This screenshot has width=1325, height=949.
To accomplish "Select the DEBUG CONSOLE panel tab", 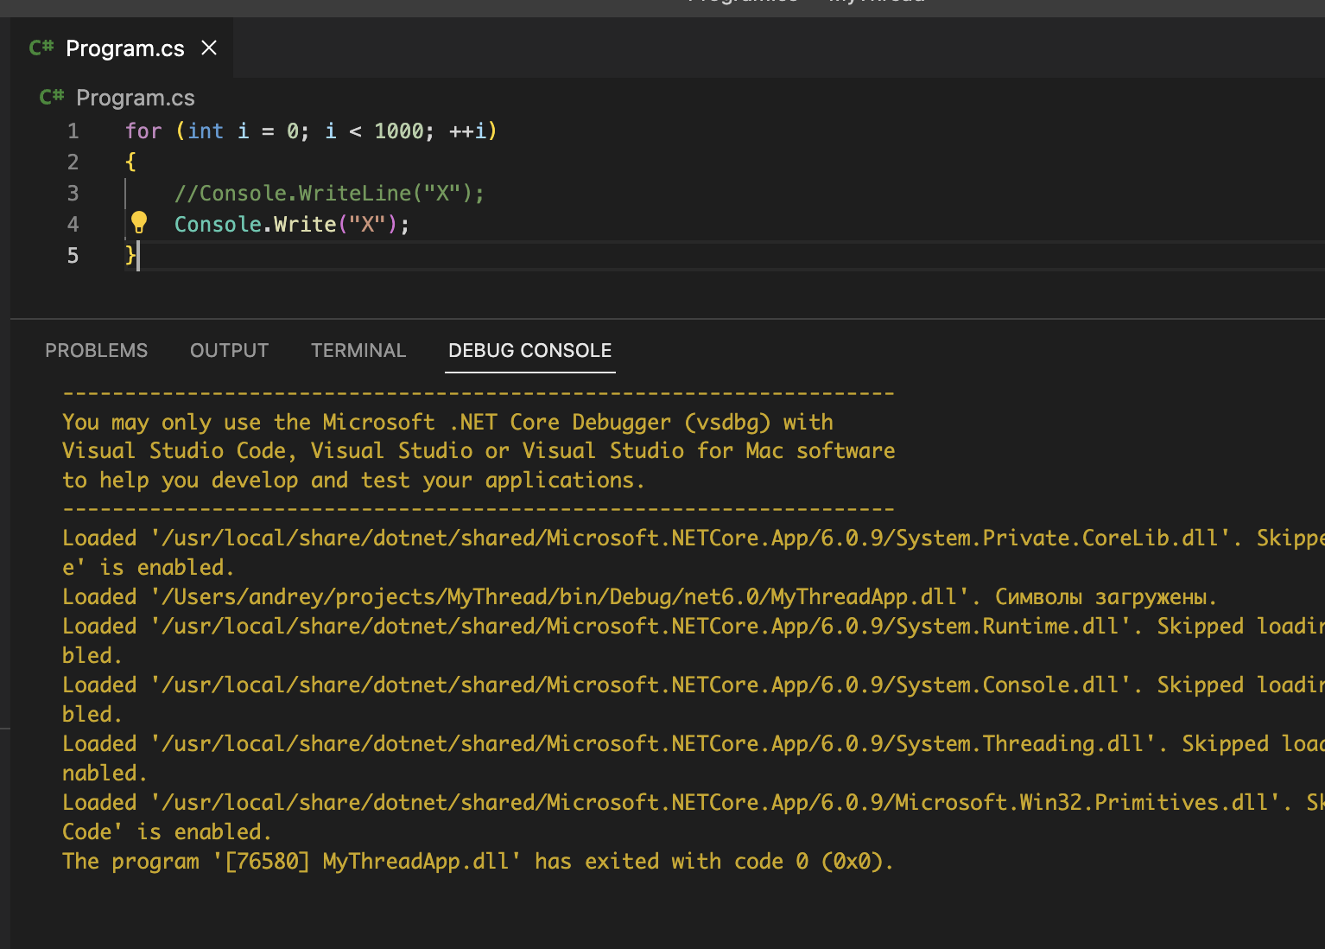I will (530, 350).
